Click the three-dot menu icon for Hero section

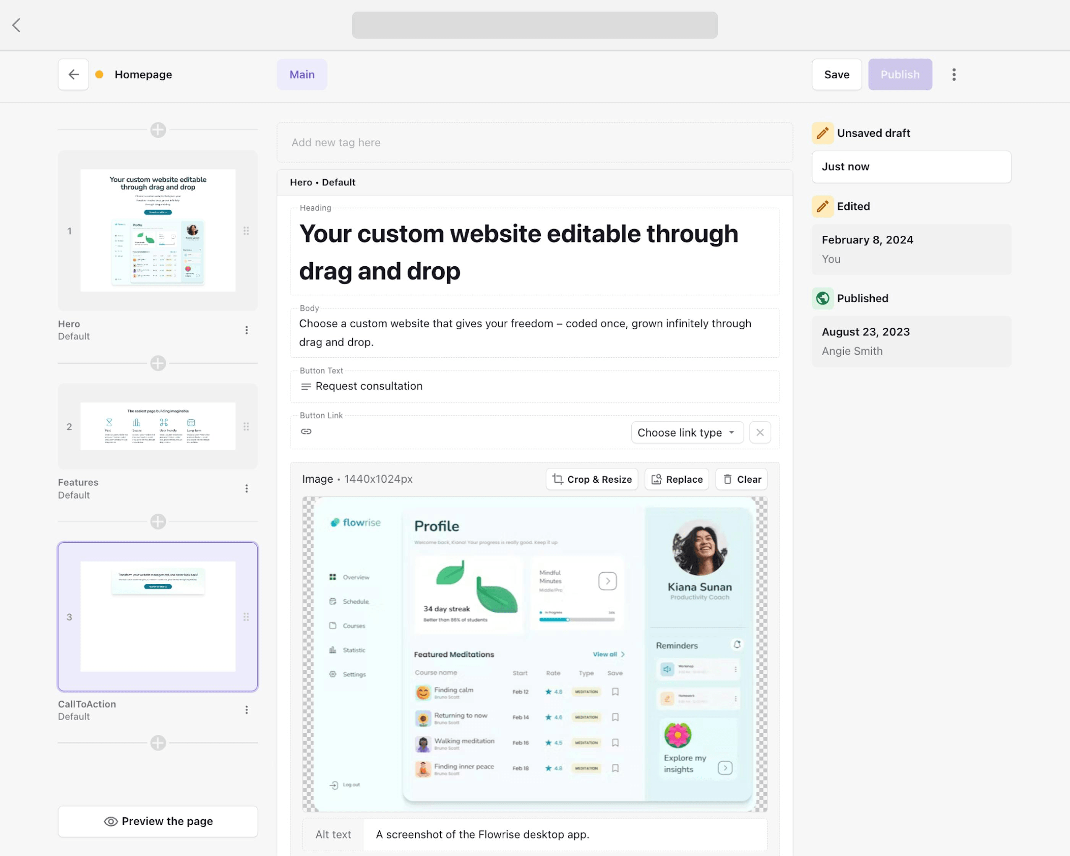[x=247, y=330]
